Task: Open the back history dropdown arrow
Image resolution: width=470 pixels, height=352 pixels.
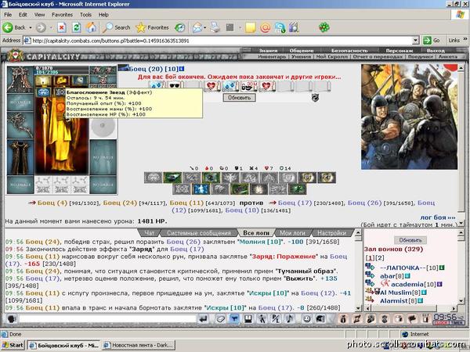Action: tap(31, 28)
